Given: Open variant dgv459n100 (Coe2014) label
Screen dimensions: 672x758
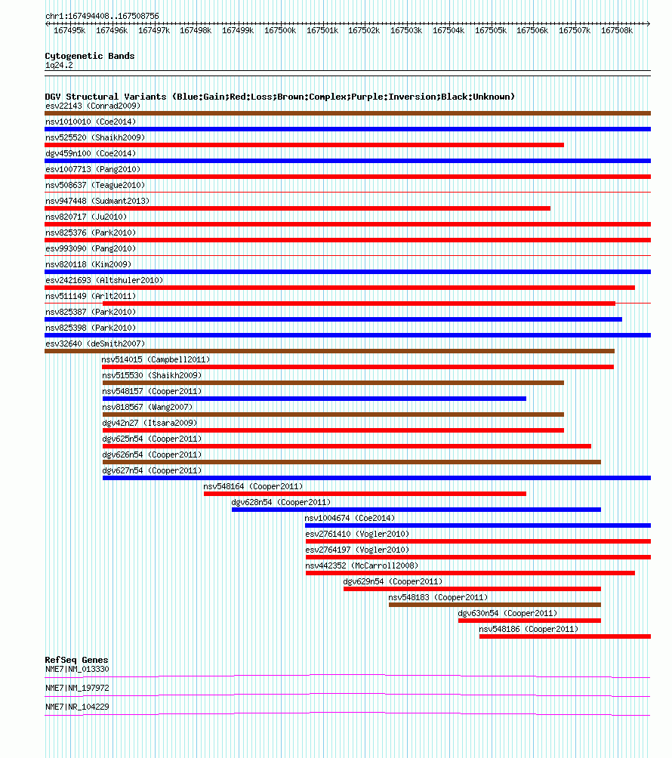Looking at the screenshot, I should click(91, 154).
